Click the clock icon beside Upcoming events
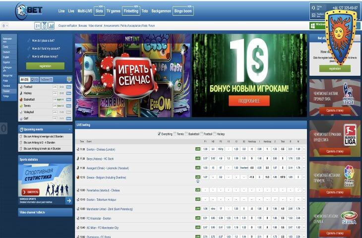Image resolution: width=362 pixels, height=238 pixels. 21,129
